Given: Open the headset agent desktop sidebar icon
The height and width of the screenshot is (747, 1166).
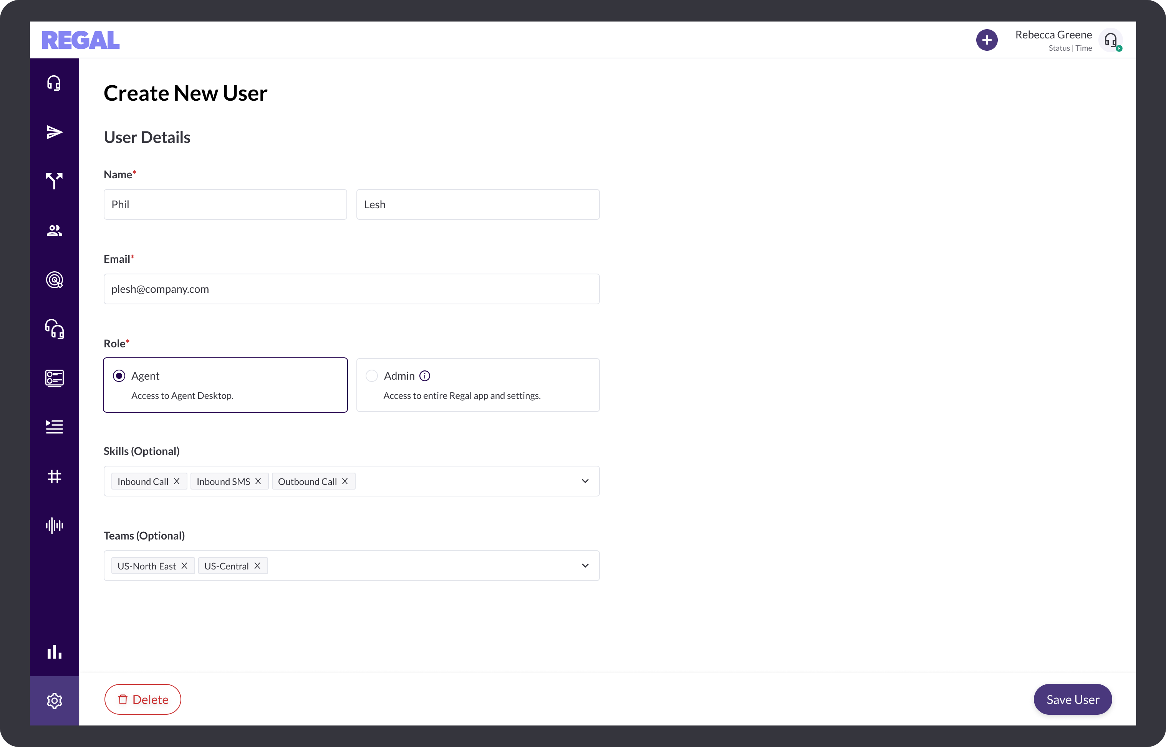Looking at the screenshot, I should (54, 83).
